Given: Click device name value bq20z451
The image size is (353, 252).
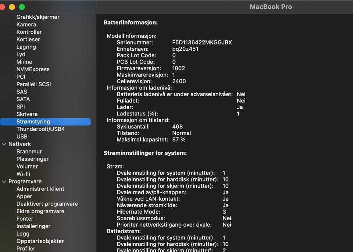Looking at the screenshot, I should click(185, 49).
